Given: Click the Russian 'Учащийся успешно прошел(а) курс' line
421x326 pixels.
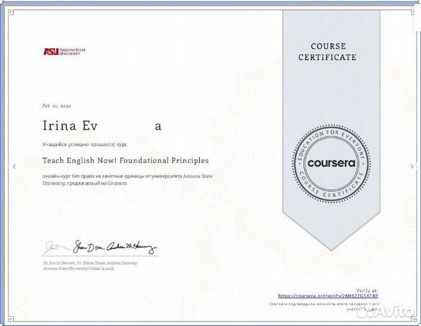Looking at the screenshot, I should (84, 145).
